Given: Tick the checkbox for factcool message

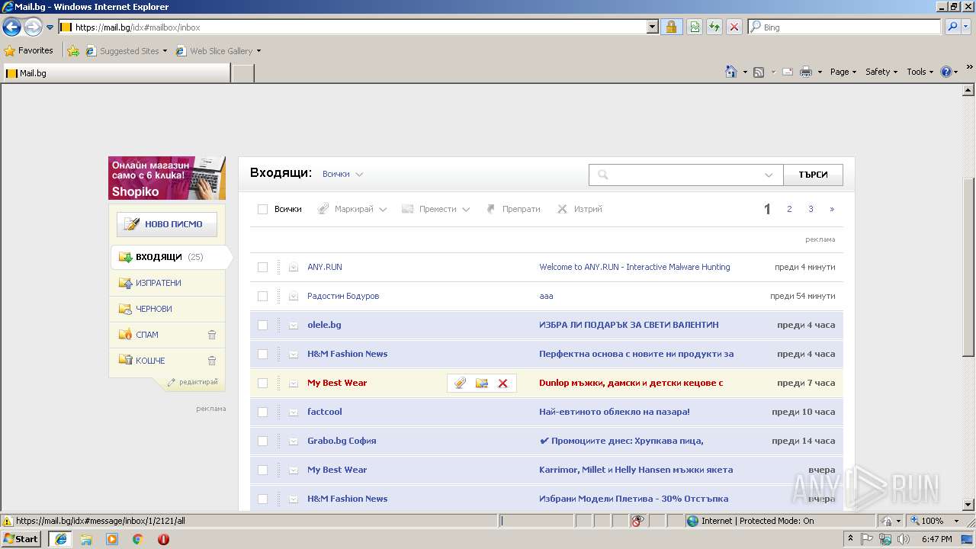Looking at the screenshot, I should pyautogui.click(x=262, y=412).
